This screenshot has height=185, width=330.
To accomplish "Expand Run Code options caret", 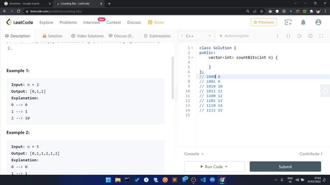I will pos(226,166).
